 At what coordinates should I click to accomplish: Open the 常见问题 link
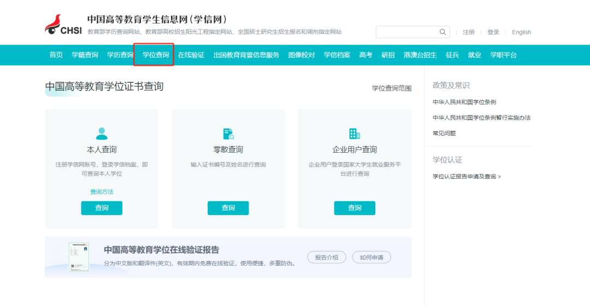pos(444,133)
